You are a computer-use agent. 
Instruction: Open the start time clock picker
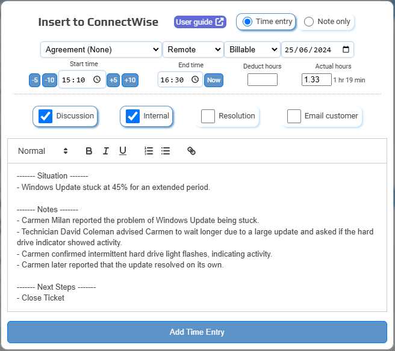tap(97, 80)
